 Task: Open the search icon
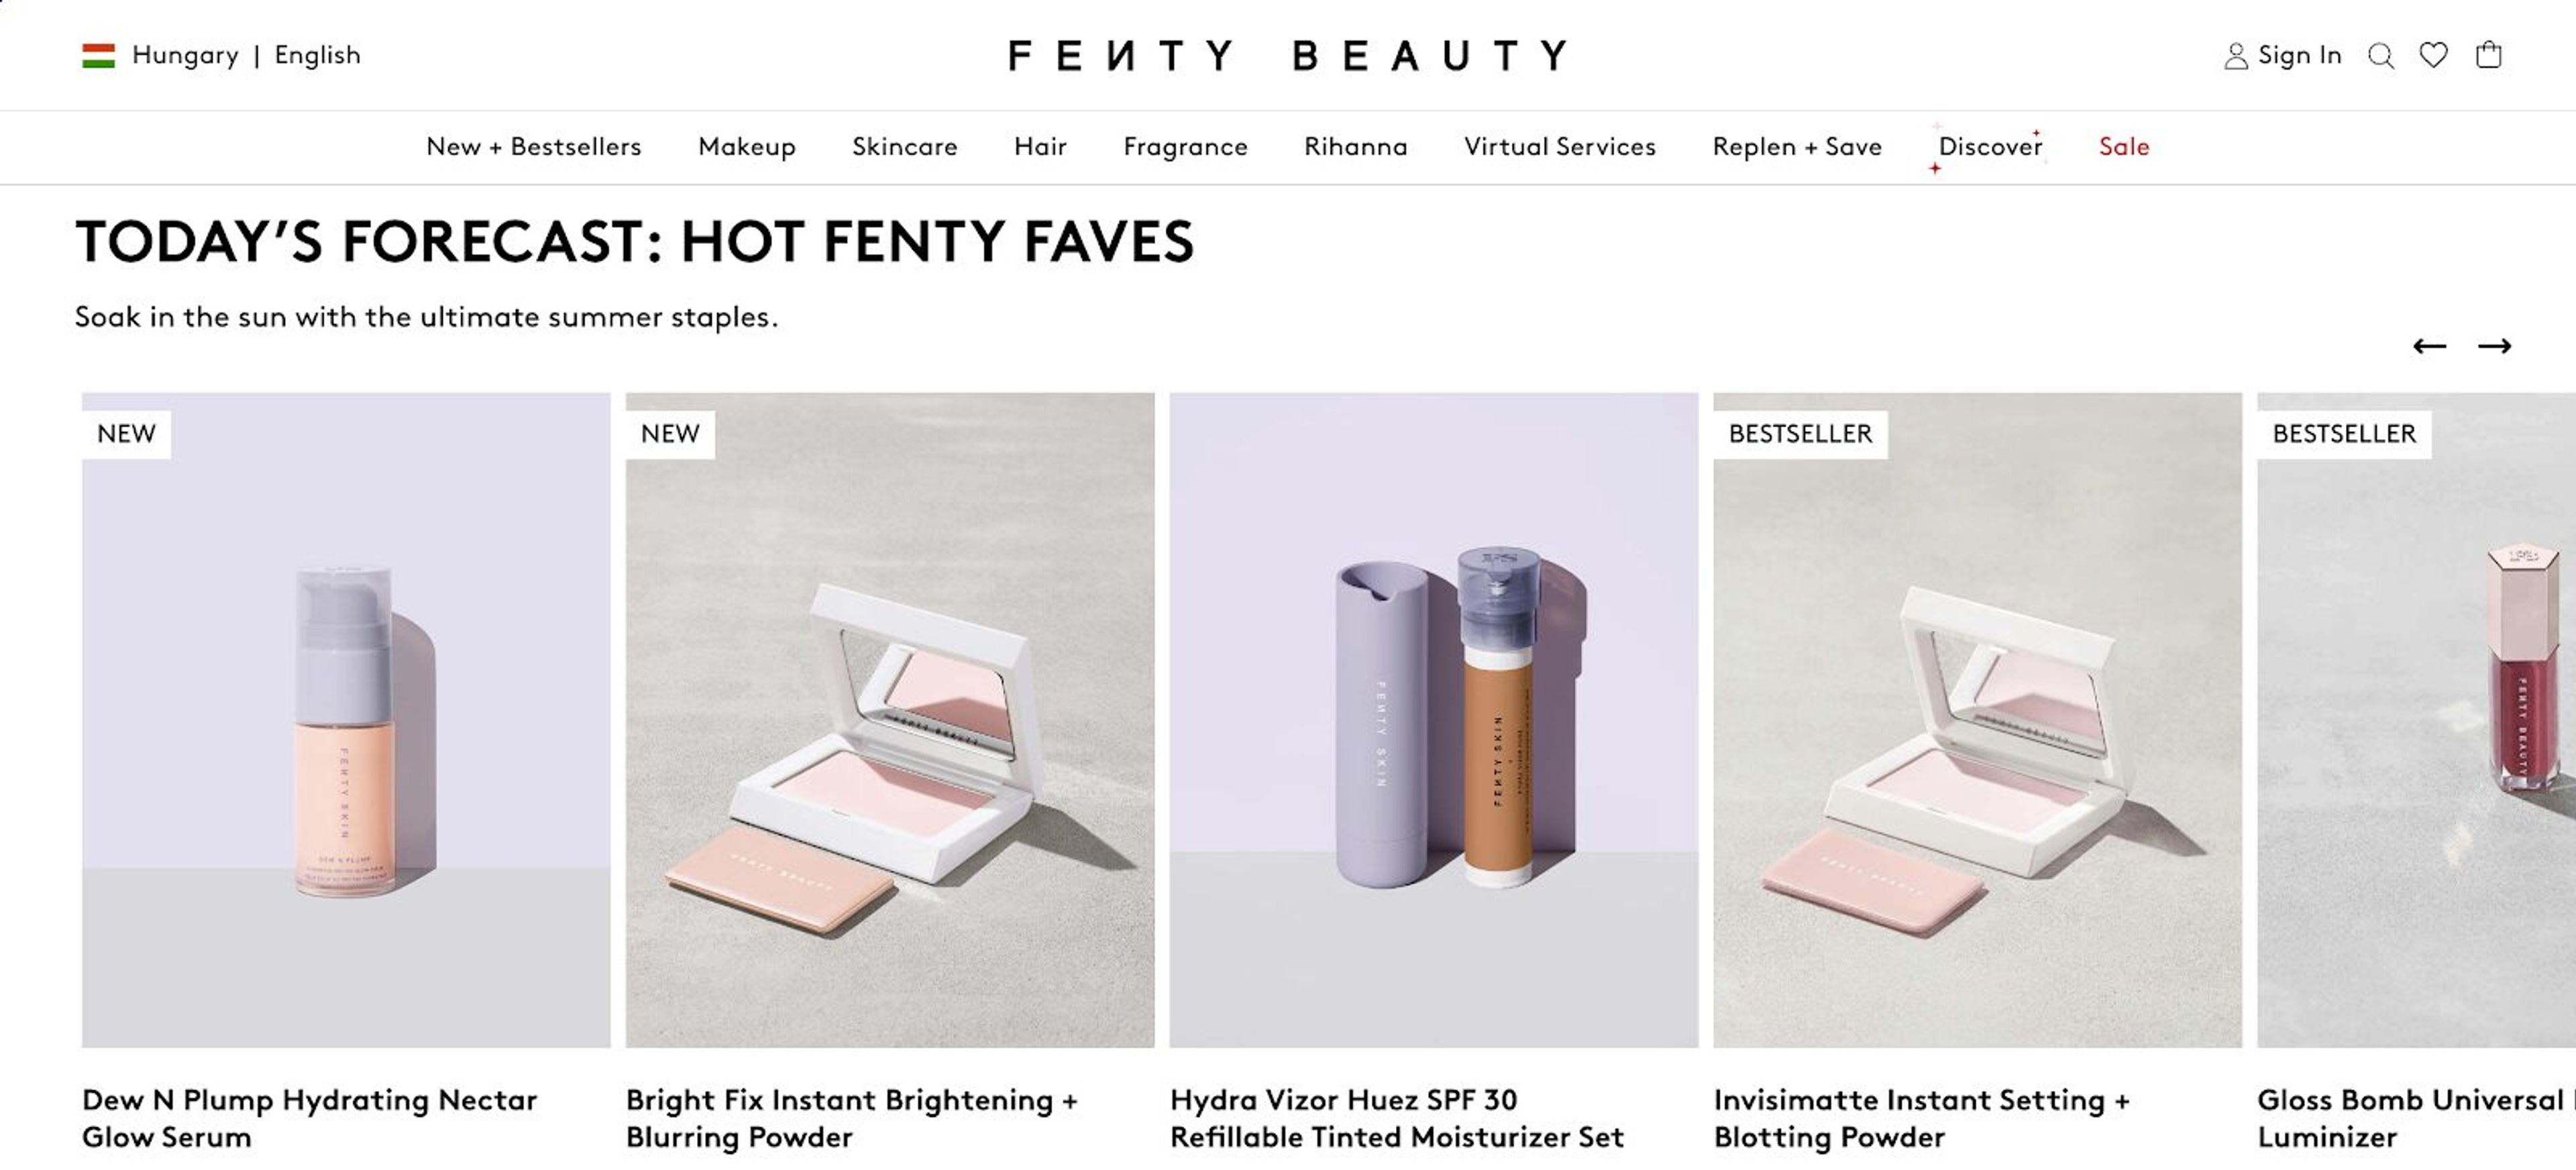[x=2382, y=56]
